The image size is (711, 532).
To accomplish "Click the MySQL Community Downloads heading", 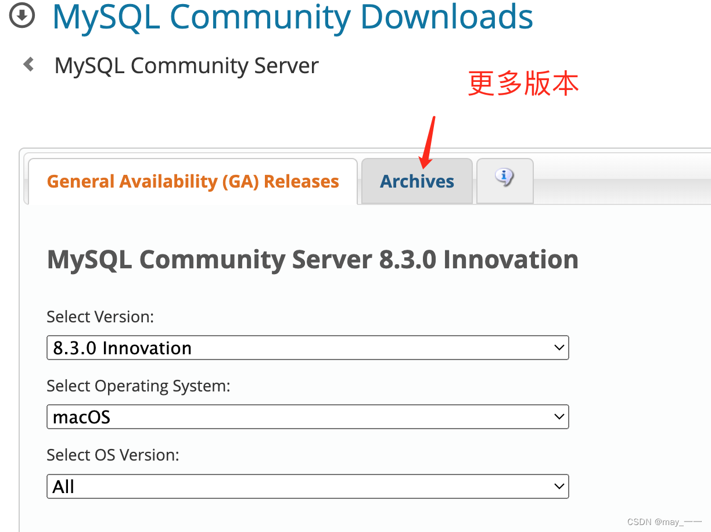I will click(293, 17).
